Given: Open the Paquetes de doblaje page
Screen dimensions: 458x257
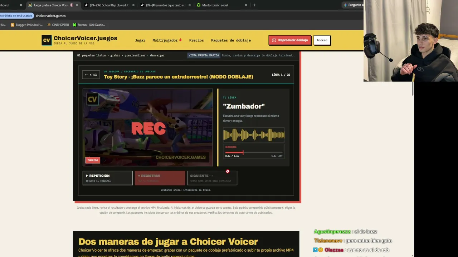Looking at the screenshot, I should point(231,40).
